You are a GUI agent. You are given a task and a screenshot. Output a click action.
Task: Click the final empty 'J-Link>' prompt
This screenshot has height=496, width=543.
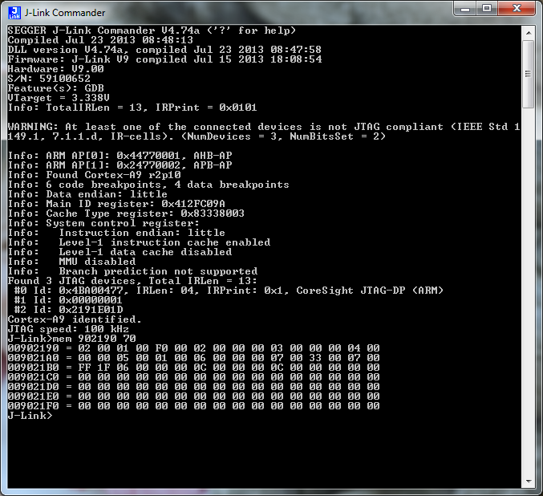click(30, 416)
